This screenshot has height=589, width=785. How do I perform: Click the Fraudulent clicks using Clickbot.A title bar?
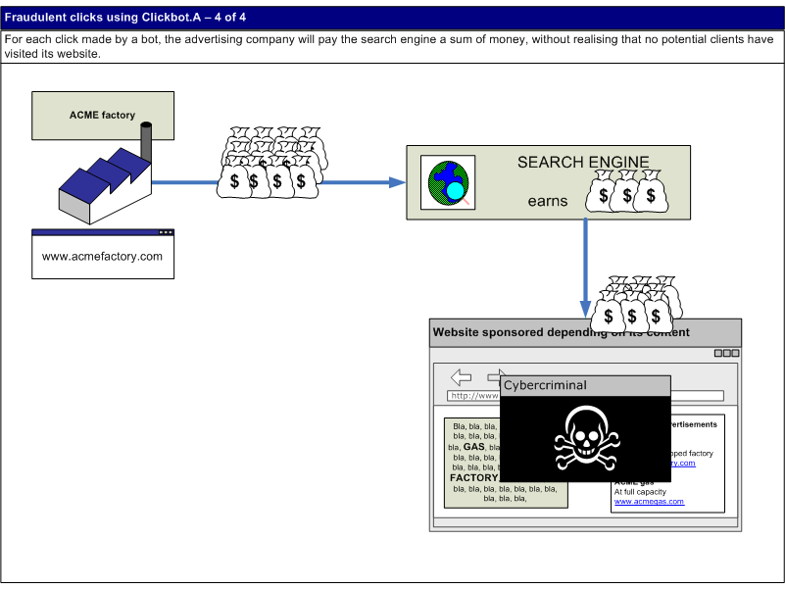tap(392, 18)
